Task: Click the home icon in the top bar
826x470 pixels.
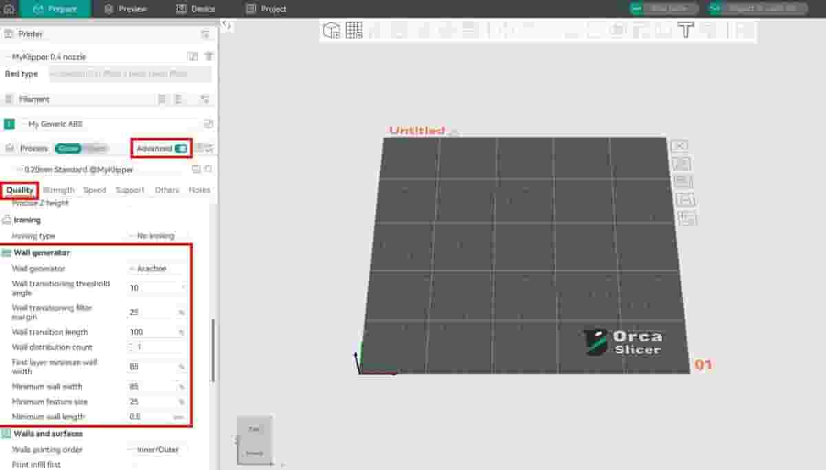Action: coord(9,9)
